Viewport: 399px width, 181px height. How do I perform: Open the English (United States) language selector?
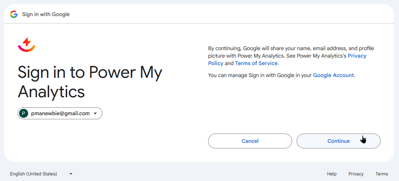click(34, 174)
